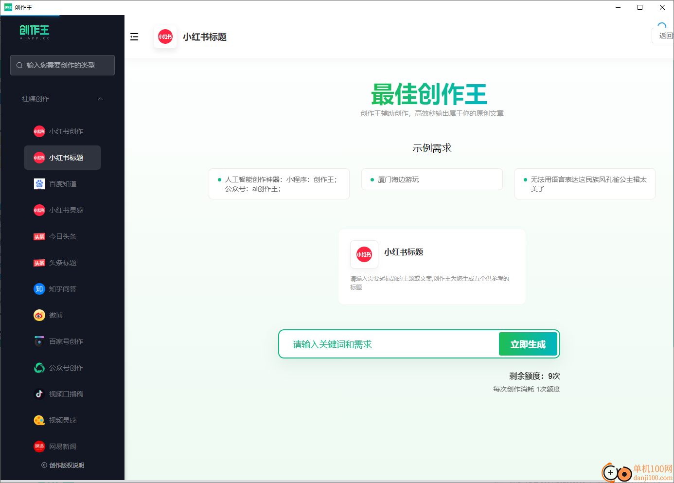Click the 视频灵感 palette icon

[39, 420]
